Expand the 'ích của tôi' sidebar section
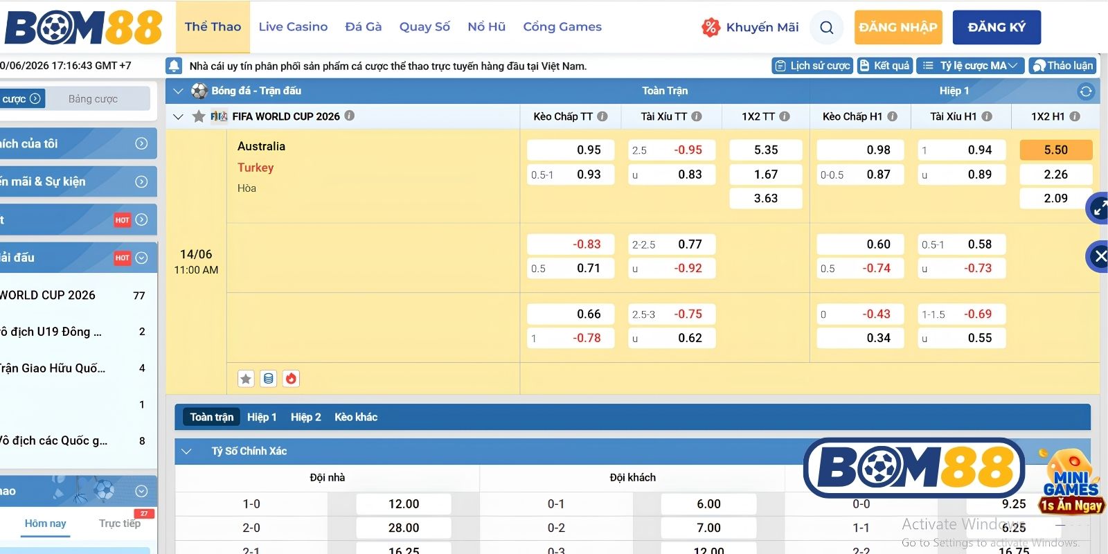Viewport: 1108px width, 554px height. click(x=141, y=143)
